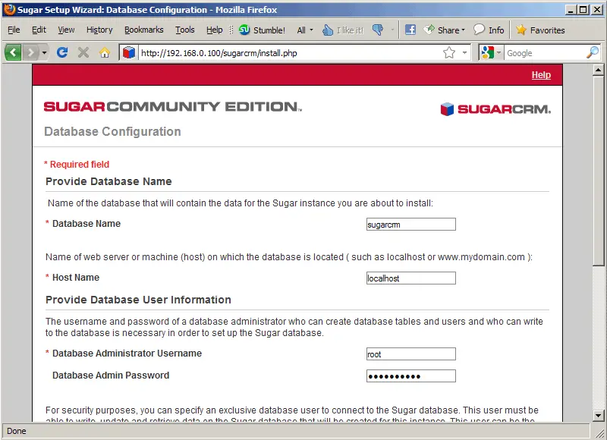The width and height of the screenshot is (607, 440).
Task: Click the Database Administrator Username field
Action: pos(411,354)
